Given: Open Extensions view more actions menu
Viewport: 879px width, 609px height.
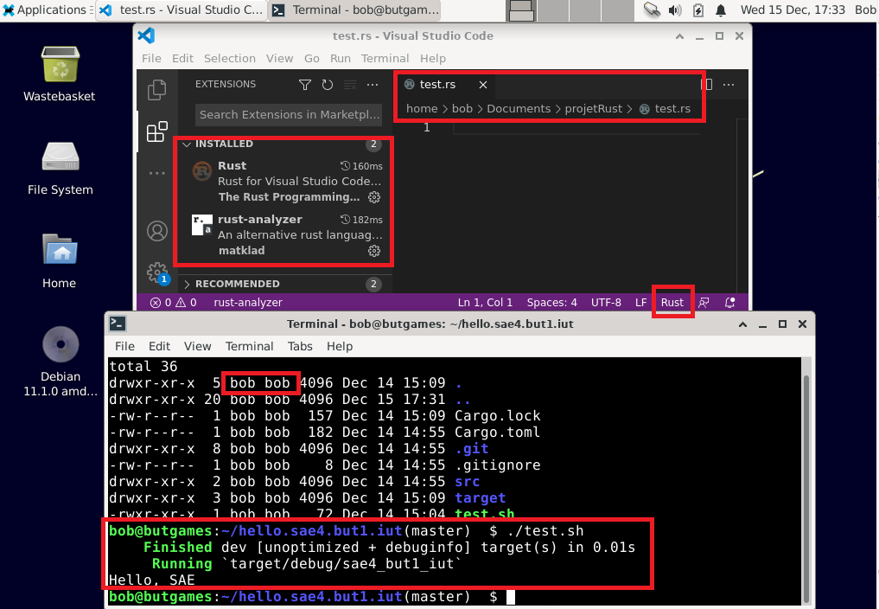Looking at the screenshot, I should 373,85.
